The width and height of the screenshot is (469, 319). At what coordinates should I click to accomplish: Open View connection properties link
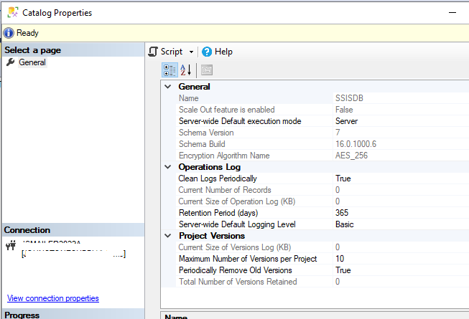point(52,298)
